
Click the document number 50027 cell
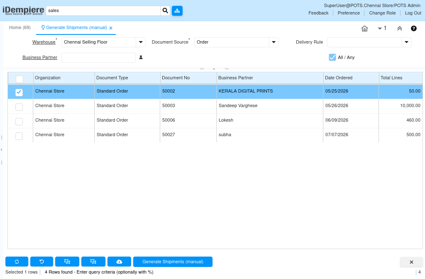tap(188, 135)
